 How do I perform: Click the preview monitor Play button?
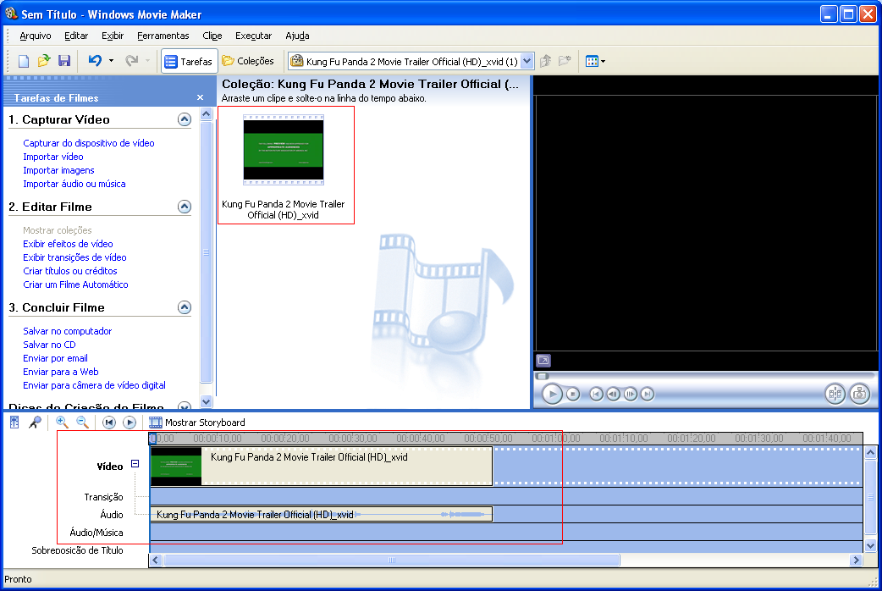pos(553,394)
